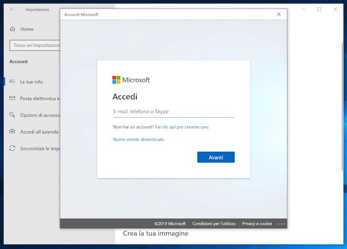Click the Settings window vertical scrollbar
This screenshot has width=347, height=249.
pyautogui.click(x=342, y=106)
